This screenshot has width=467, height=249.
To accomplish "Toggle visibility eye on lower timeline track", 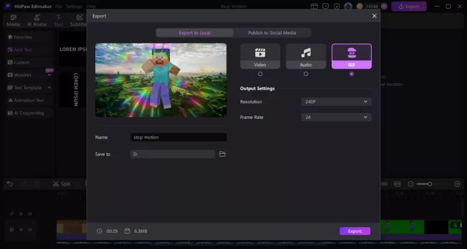I will click(x=21, y=230).
